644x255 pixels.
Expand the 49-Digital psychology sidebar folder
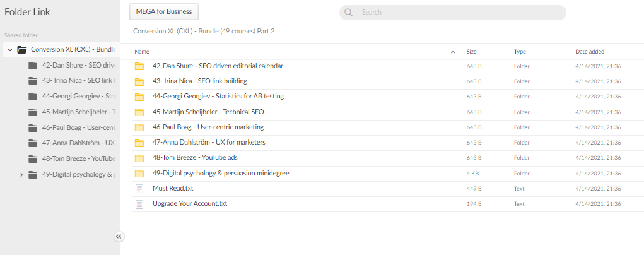(21, 175)
